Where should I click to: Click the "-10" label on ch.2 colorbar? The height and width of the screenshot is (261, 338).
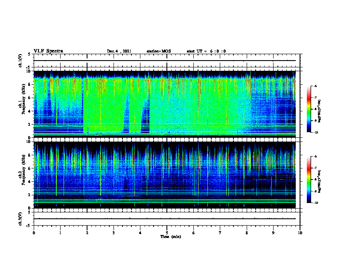click(316, 203)
